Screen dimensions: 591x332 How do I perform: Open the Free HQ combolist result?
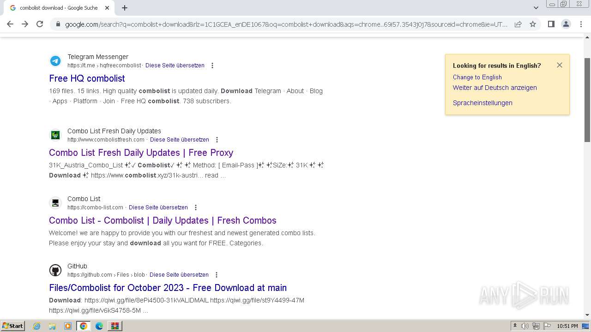point(87,78)
